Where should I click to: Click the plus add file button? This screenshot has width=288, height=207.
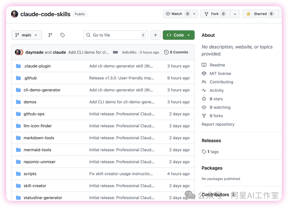[x=155, y=35]
